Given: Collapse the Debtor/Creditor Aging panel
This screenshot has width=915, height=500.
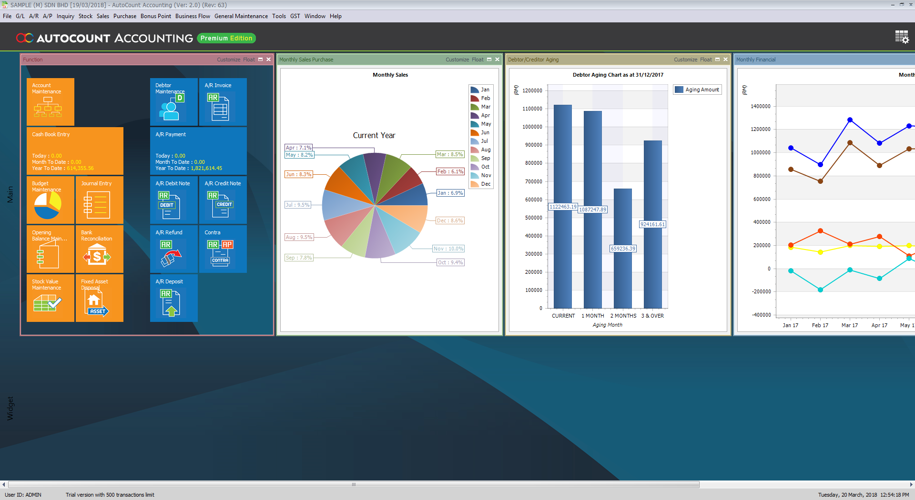Looking at the screenshot, I should point(717,60).
